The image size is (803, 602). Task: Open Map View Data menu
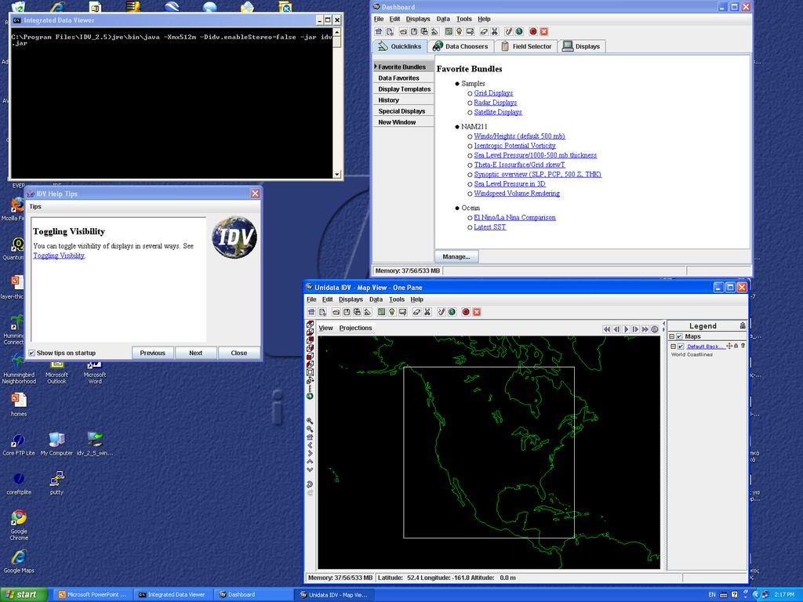[x=376, y=299]
